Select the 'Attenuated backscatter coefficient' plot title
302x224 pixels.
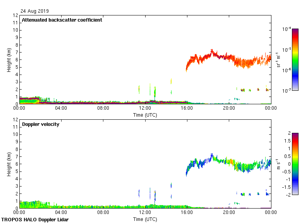tap(62, 20)
